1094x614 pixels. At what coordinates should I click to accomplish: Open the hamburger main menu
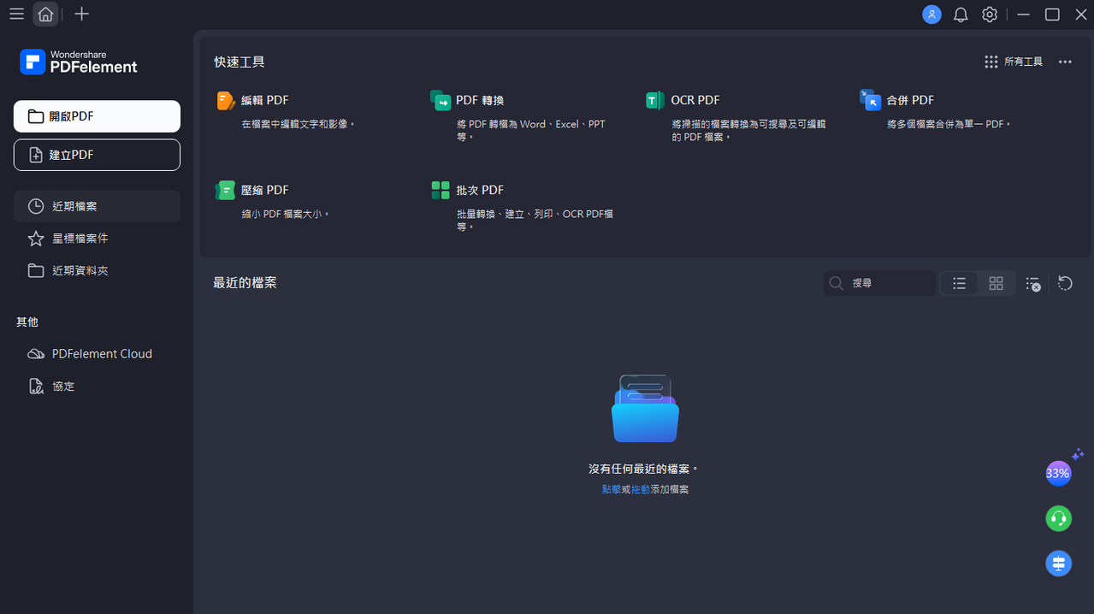[16, 14]
